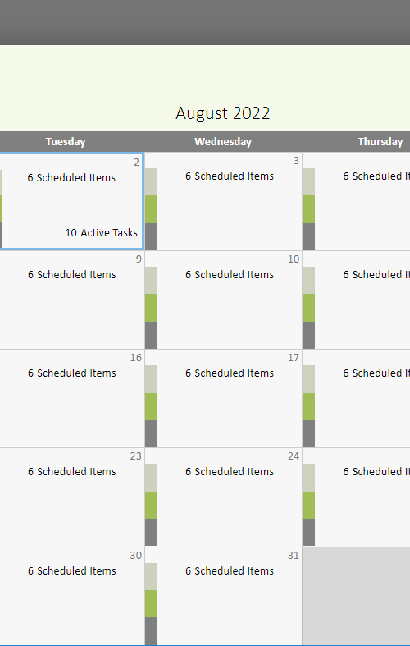The height and width of the screenshot is (646, 410).
Task: Click the Tuesday column header
Action: tap(66, 142)
